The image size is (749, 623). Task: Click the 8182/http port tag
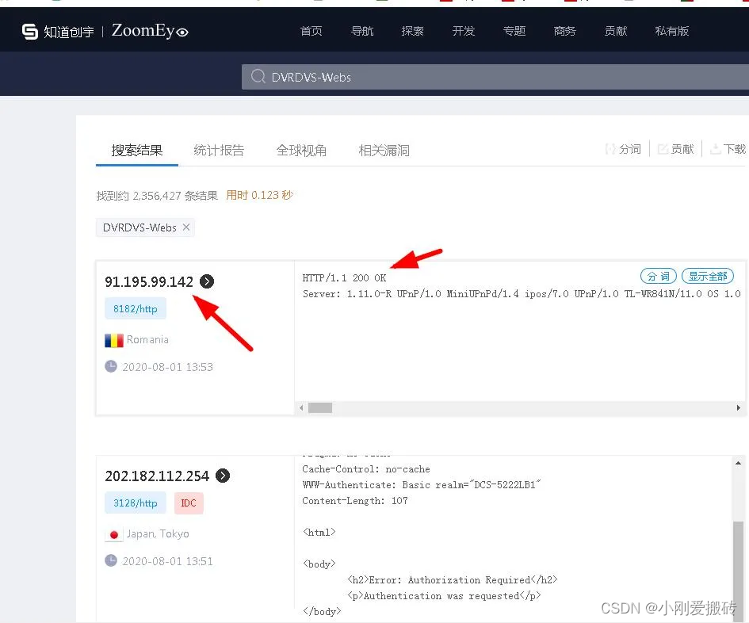pyautogui.click(x=136, y=308)
